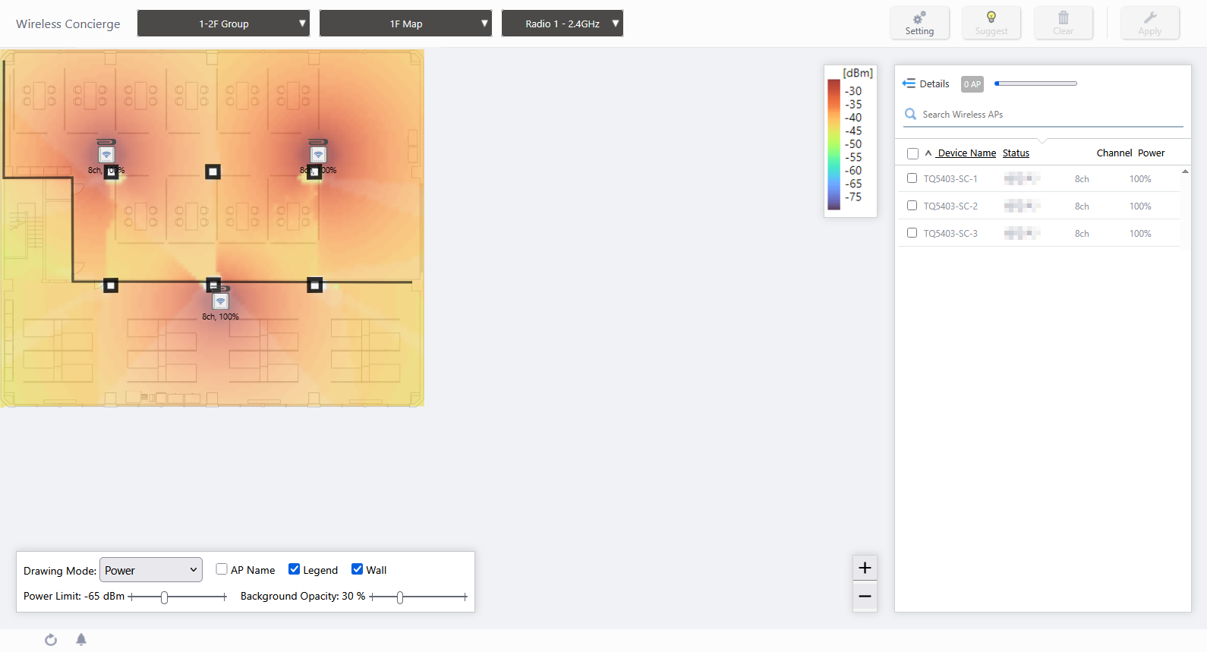This screenshot has height=652, width=1207.
Task: Click the Suggest lightbulb button
Action: click(991, 23)
